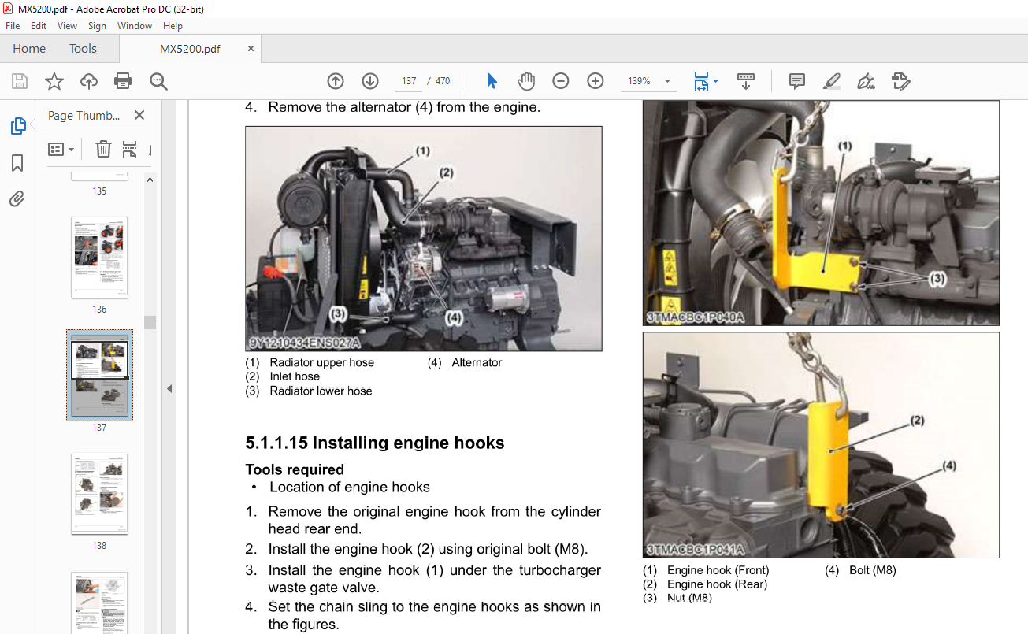This screenshot has height=634, width=1028.
Task: Switch to the Home tab
Action: pos(29,49)
